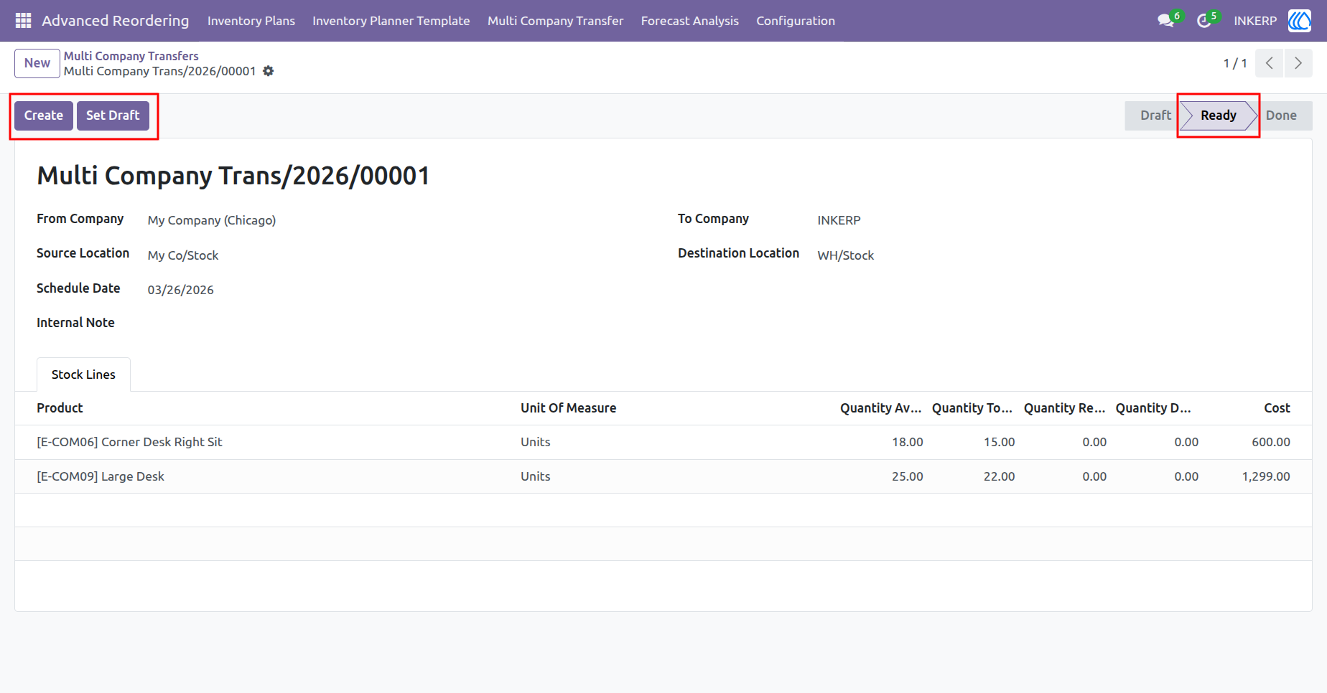Open Inventory Plans menu
Screen dimensions: 1327x693
(x=251, y=21)
